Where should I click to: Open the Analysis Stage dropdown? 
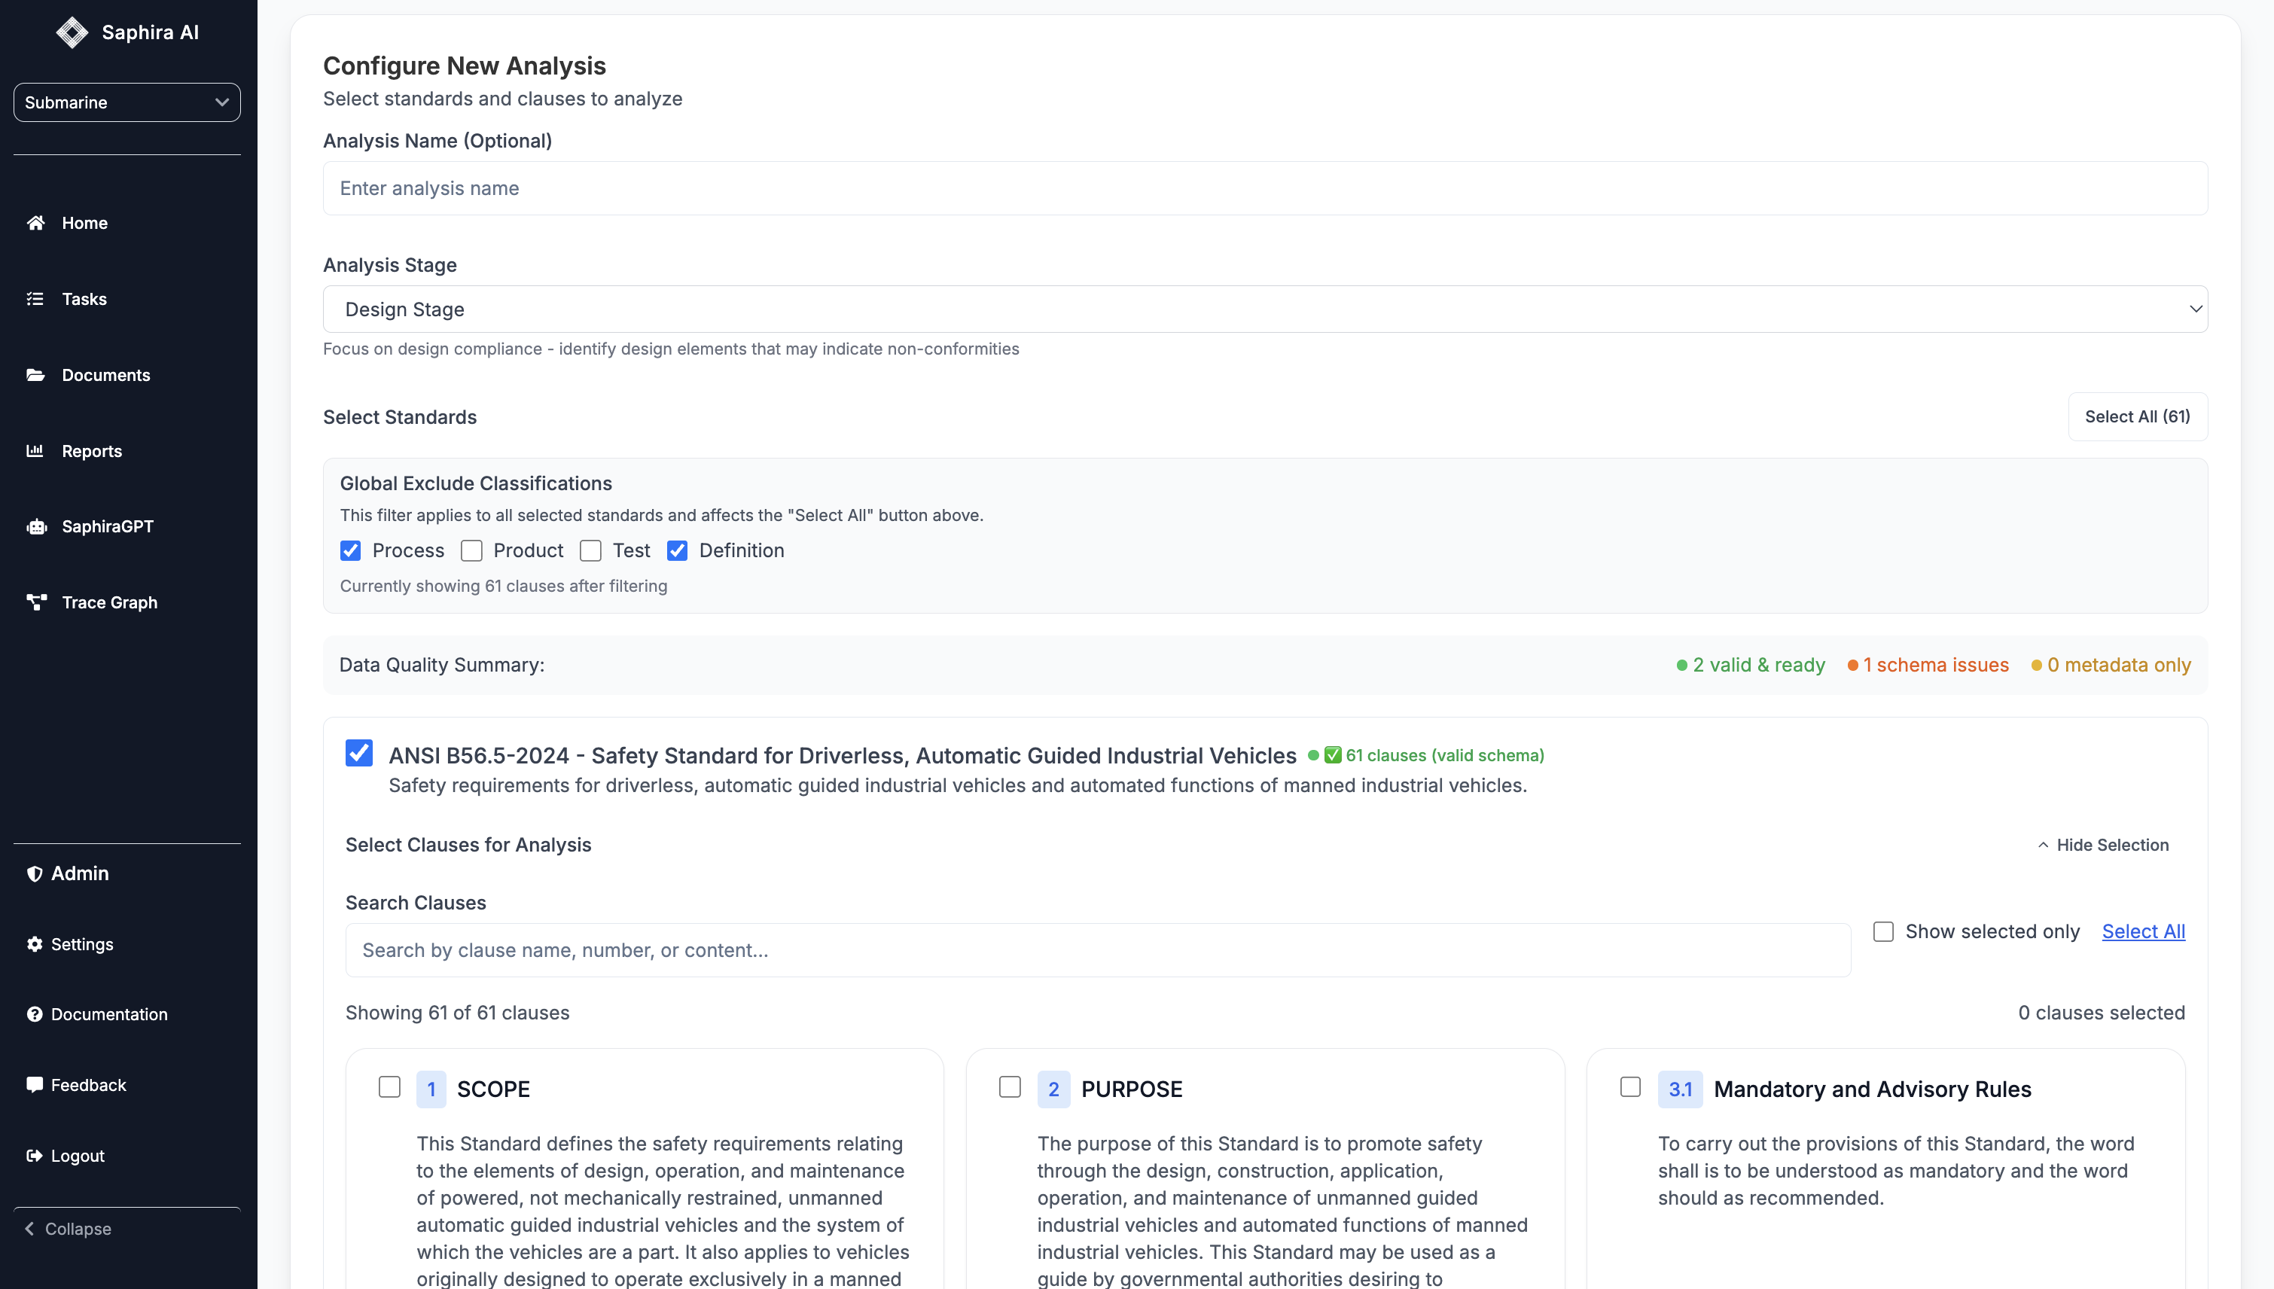click(x=1264, y=309)
